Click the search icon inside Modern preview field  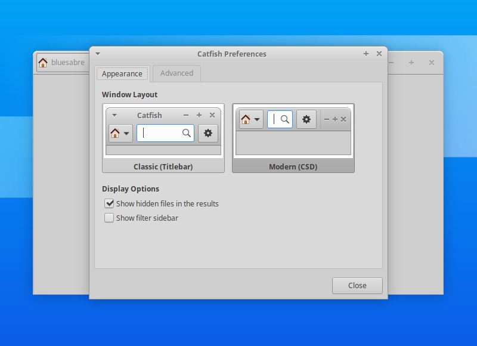286,119
